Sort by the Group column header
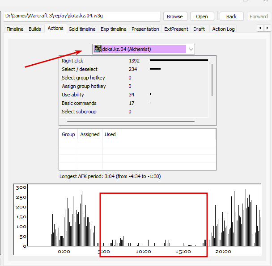The height and width of the screenshot is (266, 272). point(68,134)
